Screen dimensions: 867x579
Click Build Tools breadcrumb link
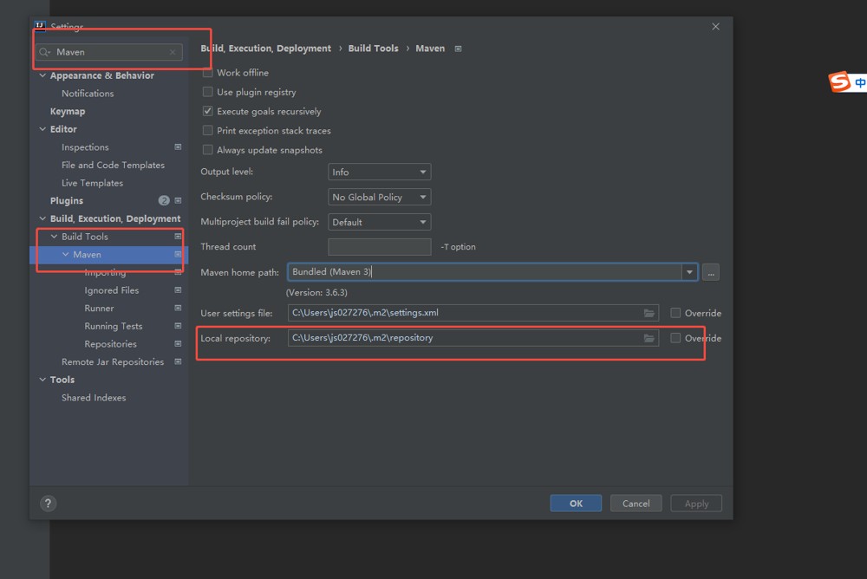click(x=373, y=49)
